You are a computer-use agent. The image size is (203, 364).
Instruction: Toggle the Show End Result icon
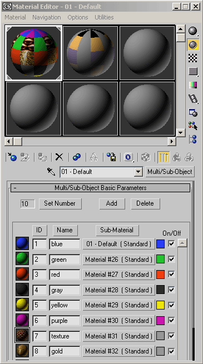[x=164, y=157]
